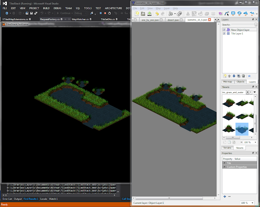Open the Terrains tab
260x207 pixels.
click(x=227, y=148)
